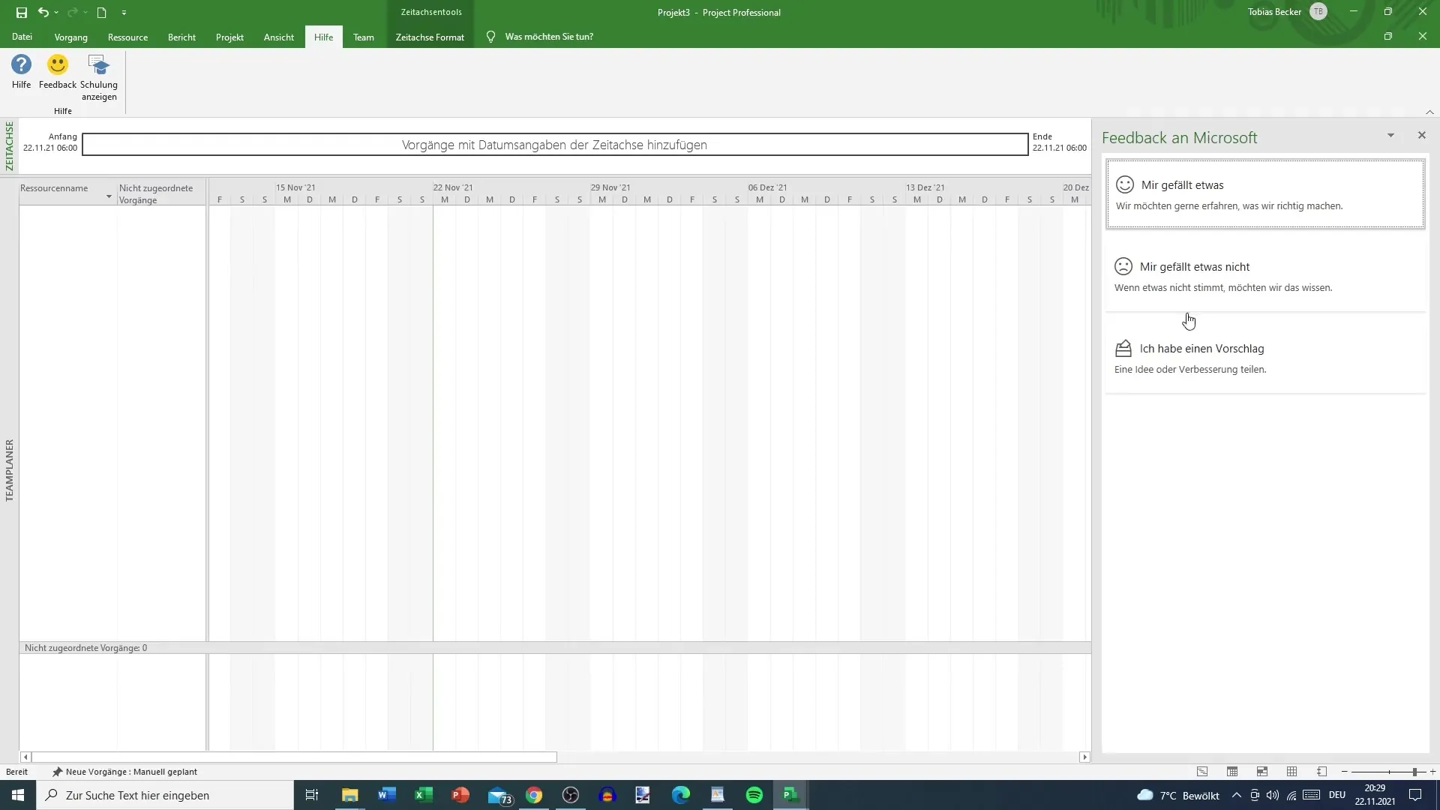Switch to the Projekt ribbon tab
The height and width of the screenshot is (810, 1440).
pyautogui.click(x=229, y=37)
